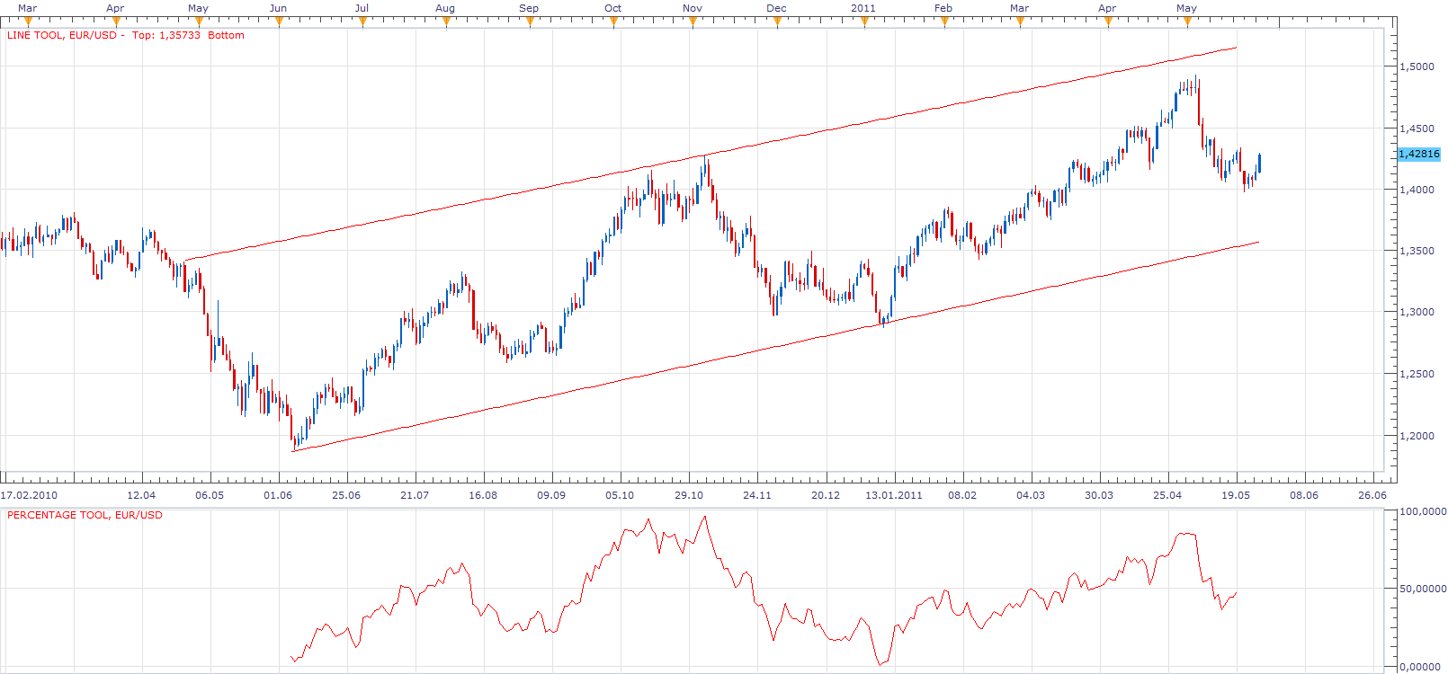Image resolution: width=1448 pixels, height=674 pixels.
Task: Select the Aug month marker triangle
Action: pyautogui.click(x=447, y=22)
